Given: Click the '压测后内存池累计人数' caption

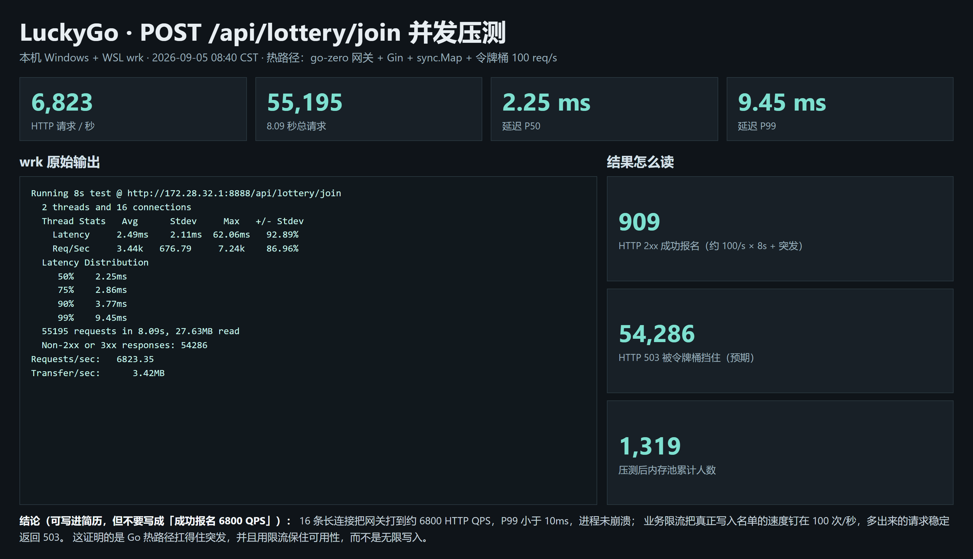Looking at the screenshot, I should [667, 470].
